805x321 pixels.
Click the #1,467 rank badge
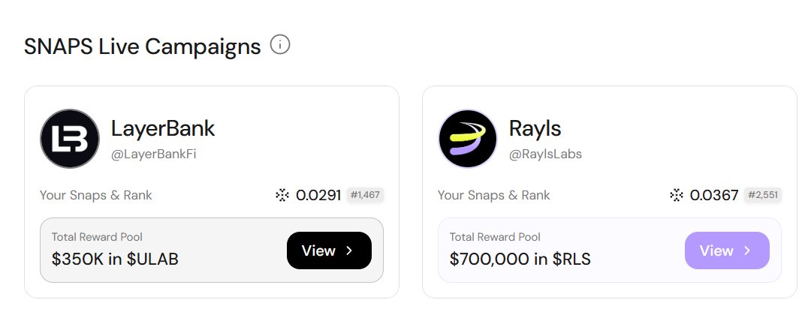[x=366, y=195]
